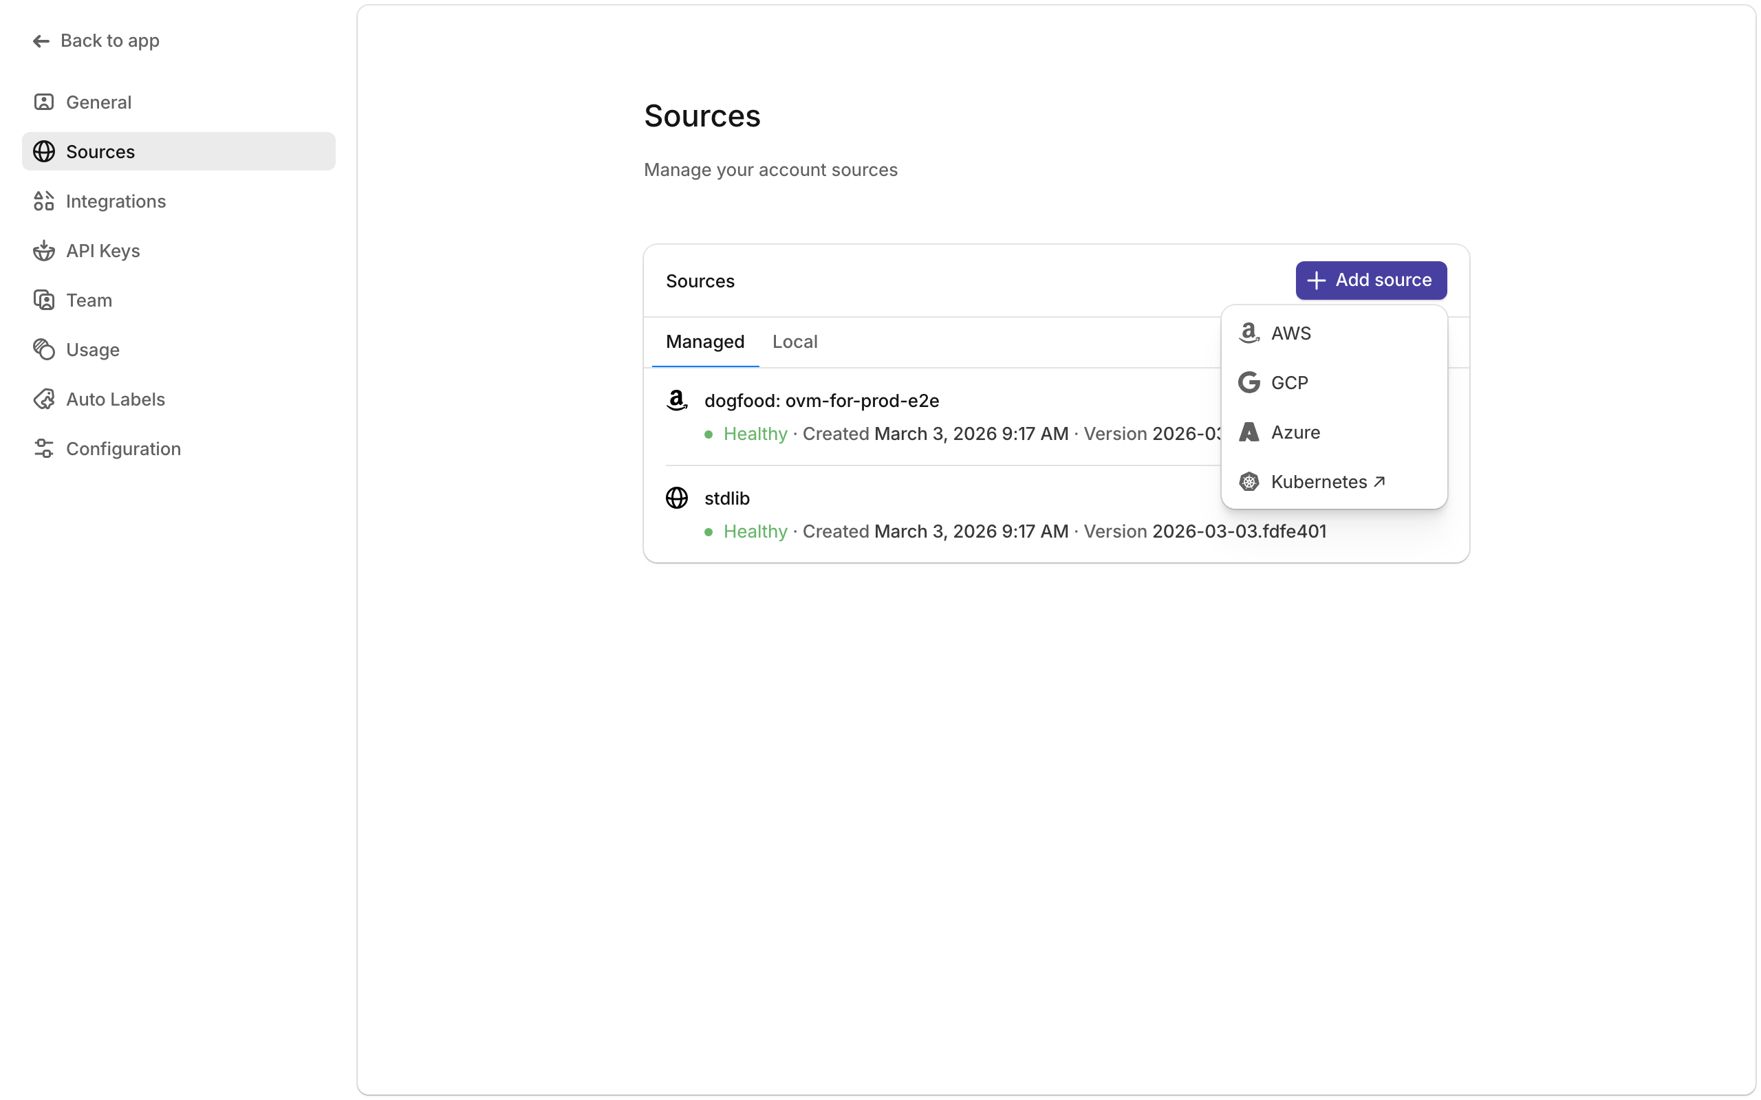Click the Auto Labels icon
Viewport: 1761px width, 1100px height.
(43, 399)
